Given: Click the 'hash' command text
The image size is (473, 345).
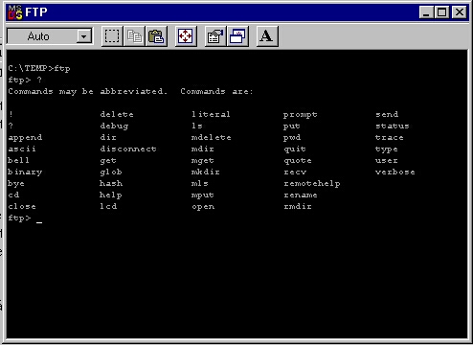Looking at the screenshot, I should pyautogui.click(x=111, y=183).
